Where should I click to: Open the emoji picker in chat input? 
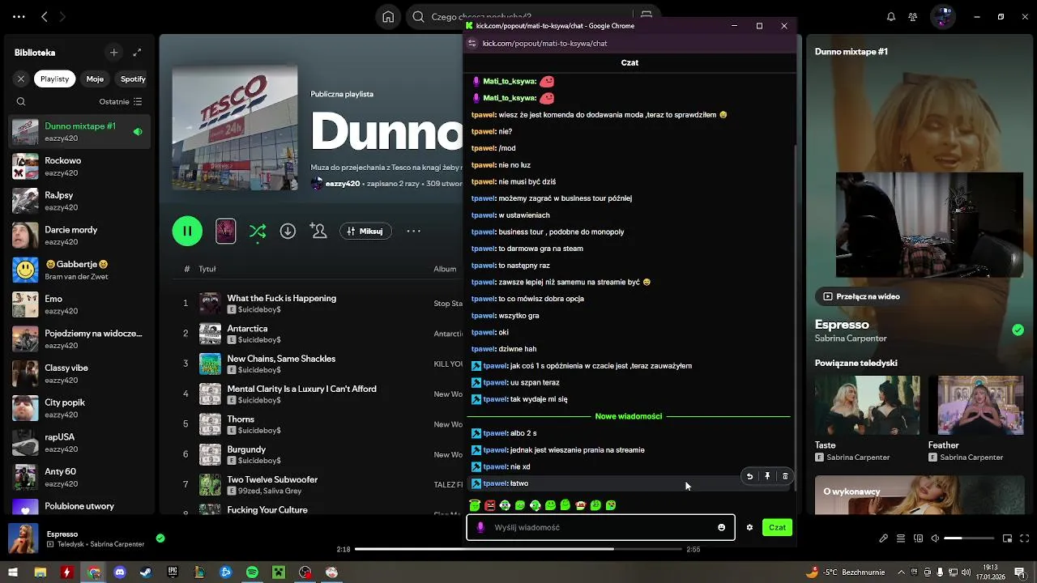pyautogui.click(x=721, y=528)
